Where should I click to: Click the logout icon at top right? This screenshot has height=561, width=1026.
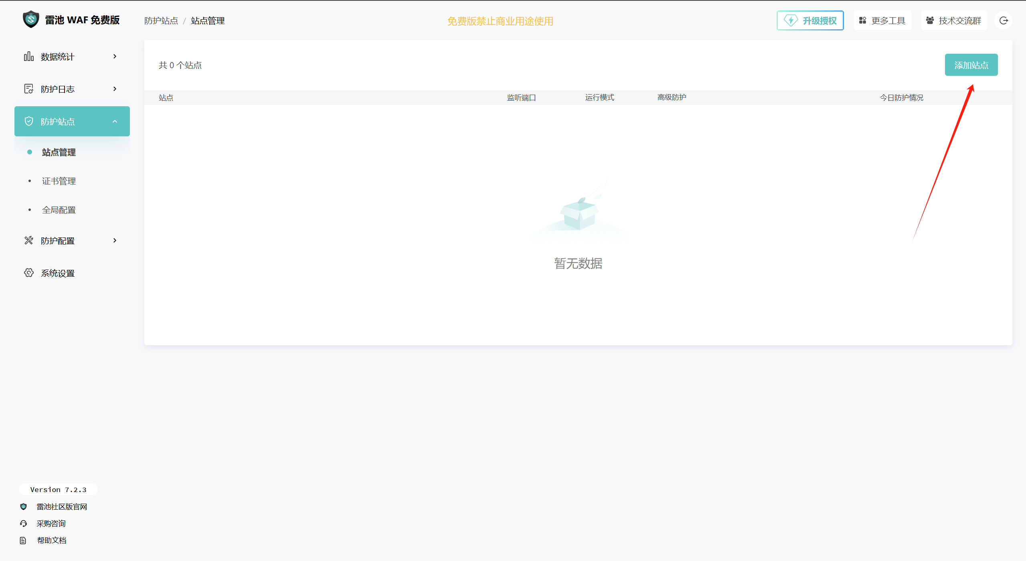tap(1004, 20)
